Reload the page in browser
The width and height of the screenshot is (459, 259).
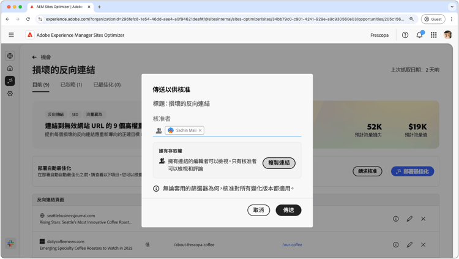(x=28, y=19)
